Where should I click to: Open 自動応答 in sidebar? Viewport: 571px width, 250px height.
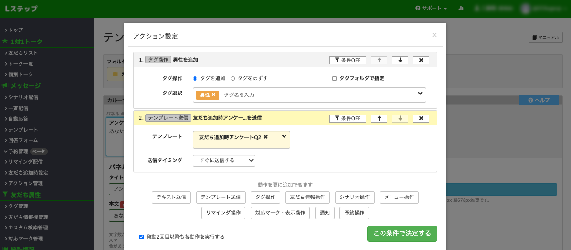coord(18,119)
